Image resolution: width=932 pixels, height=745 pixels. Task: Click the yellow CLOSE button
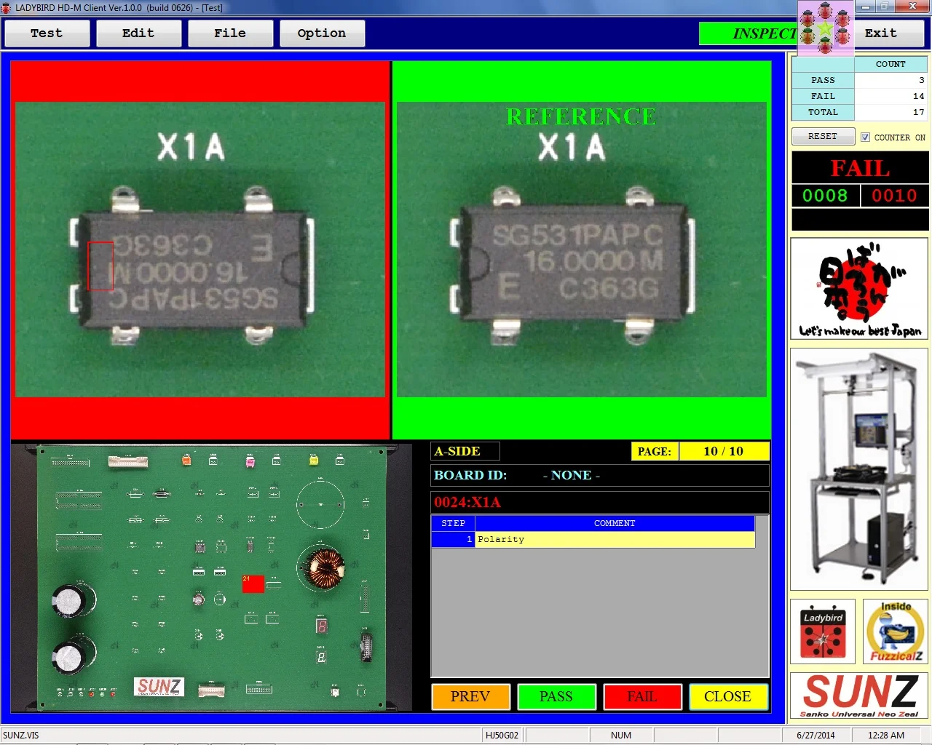coord(728,696)
